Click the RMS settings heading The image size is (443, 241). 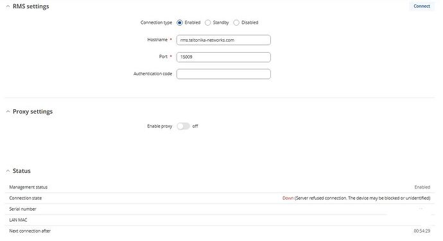coord(31,6)
